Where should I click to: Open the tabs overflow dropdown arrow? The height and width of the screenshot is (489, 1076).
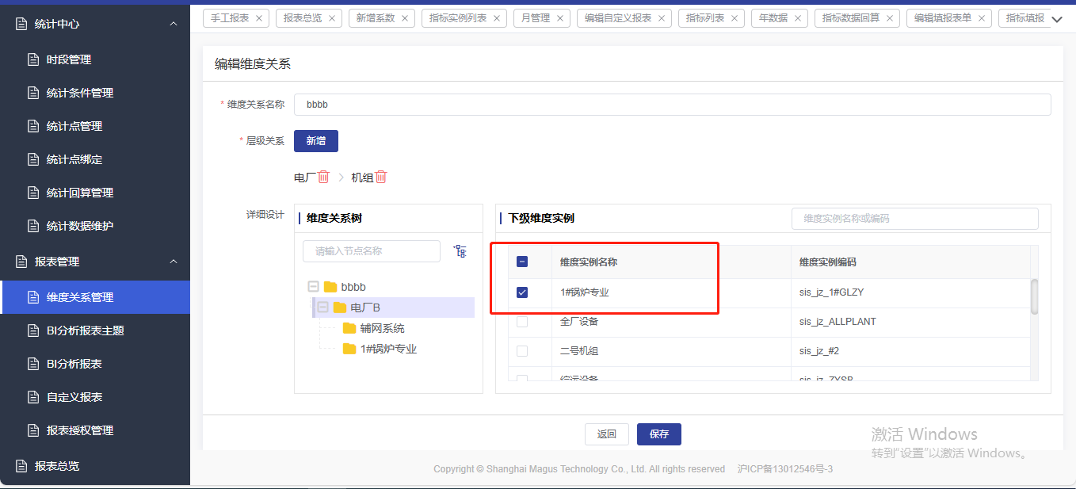1056,20
